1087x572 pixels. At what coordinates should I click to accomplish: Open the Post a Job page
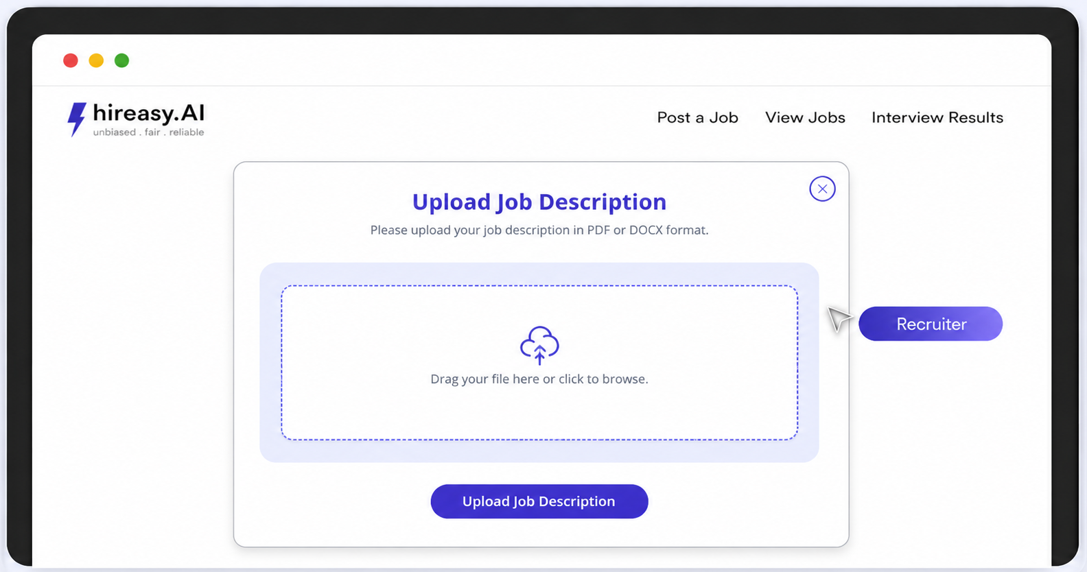(697, 117)
